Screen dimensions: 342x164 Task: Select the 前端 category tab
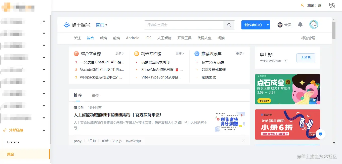(x=116, y=38)
